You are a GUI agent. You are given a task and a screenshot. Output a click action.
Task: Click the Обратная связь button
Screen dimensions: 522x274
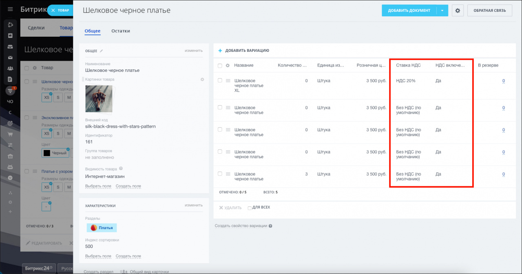489,11
